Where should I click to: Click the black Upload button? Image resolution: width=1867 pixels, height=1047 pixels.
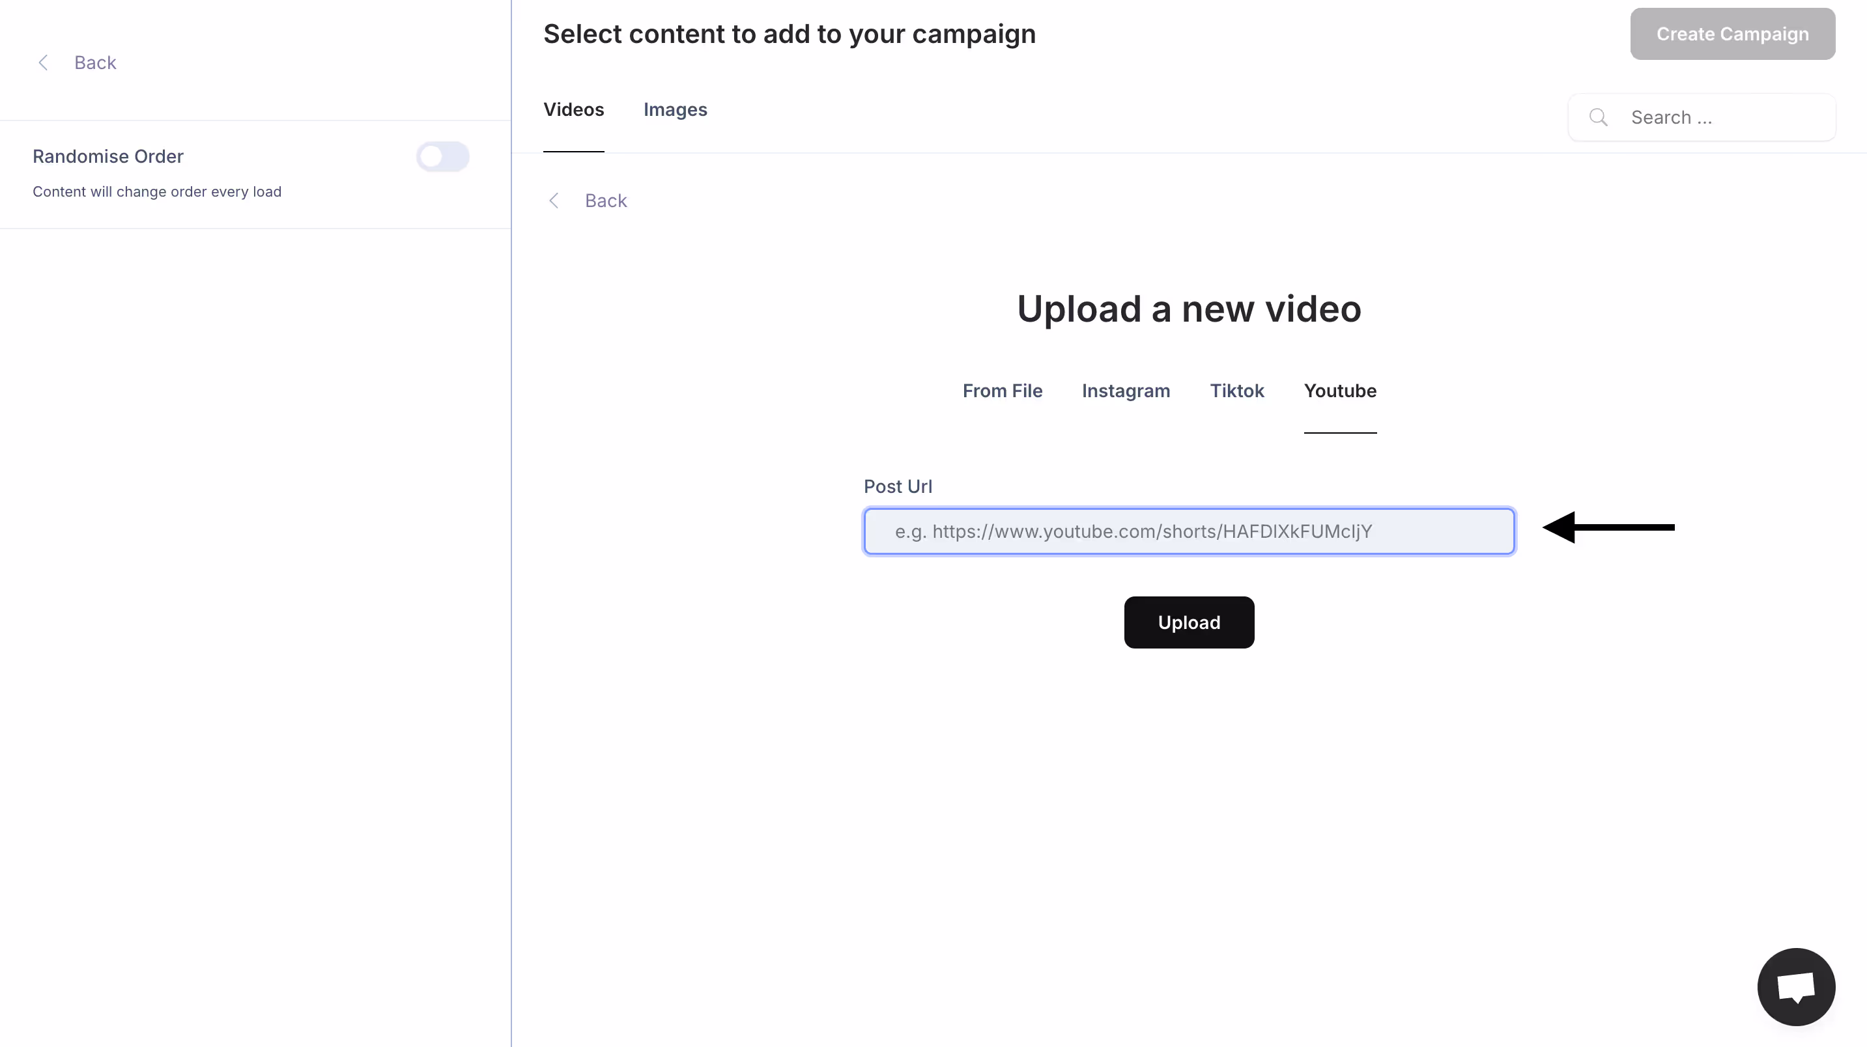(x=1189, y=622)
